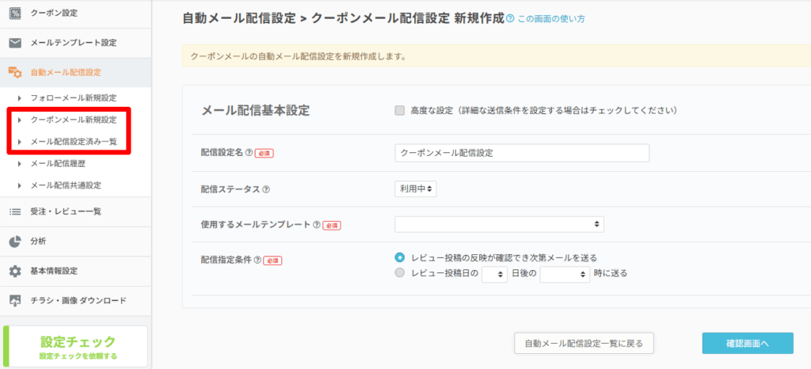Click the list icon beside 受注・レビュー一覧
This screenshot has width=811, height=369.
pos(14,211)
